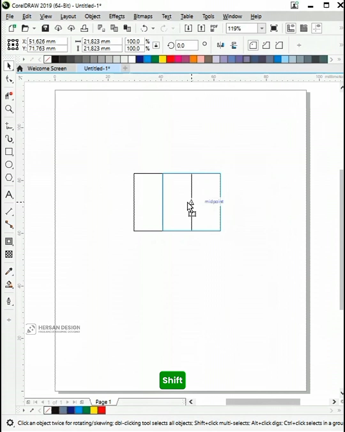Screen dimensions: 345x432
Task: Choose Round corner type
Action: click(253, 45)
